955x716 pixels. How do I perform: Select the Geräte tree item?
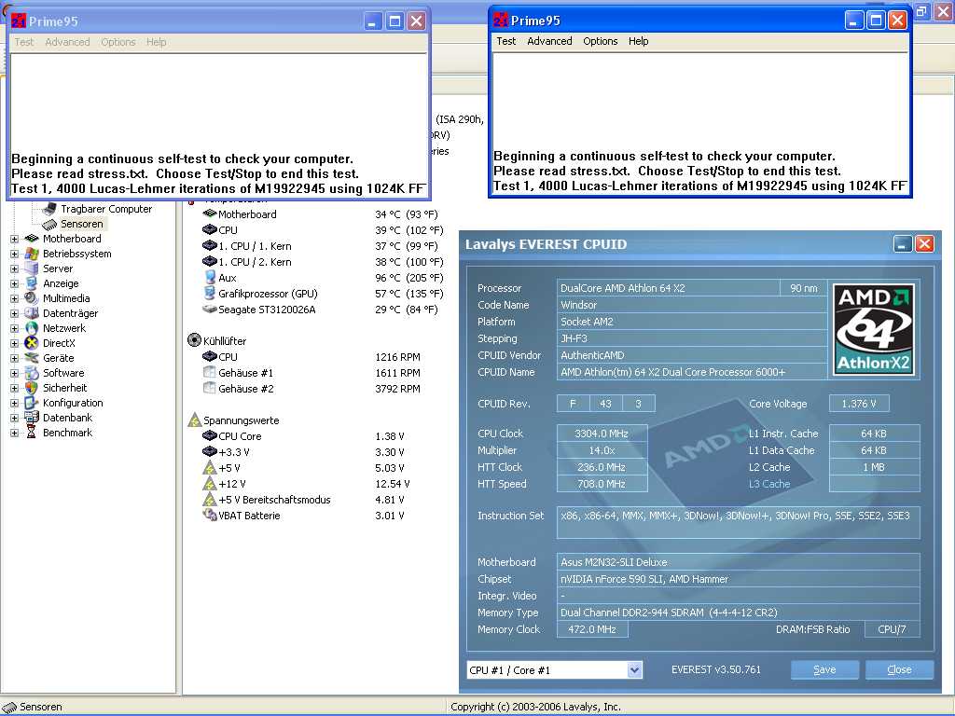(x=59, y=358)
